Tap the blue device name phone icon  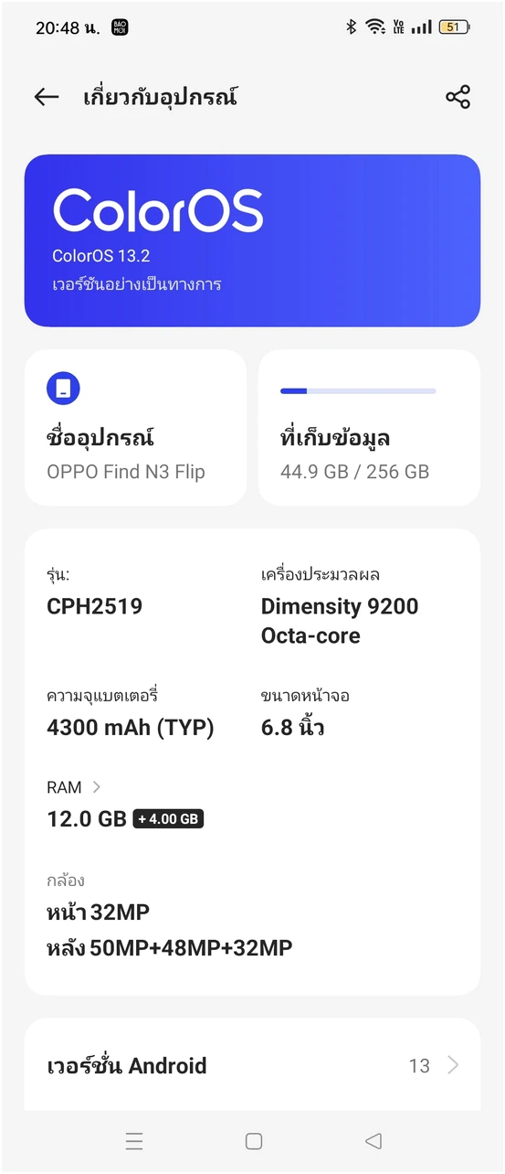tap(63, 389)
